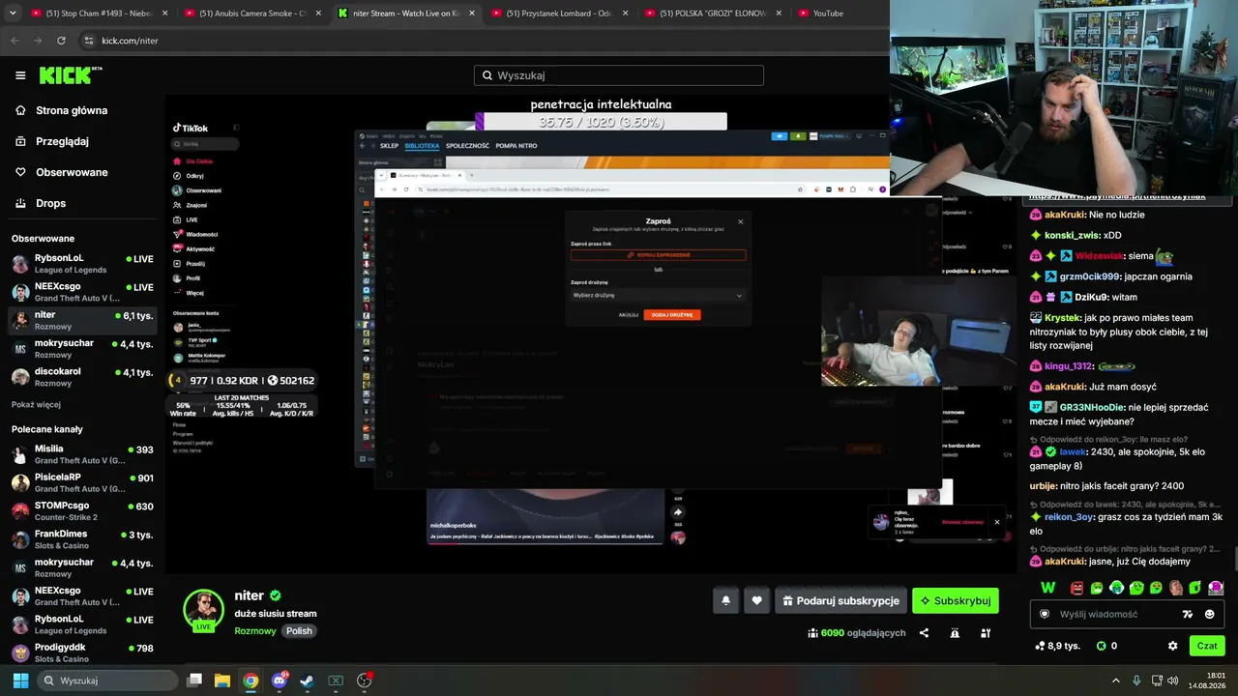Viewport: 1238px width, 696px height.
Task: Insert the red angry face emote
Action: [x=1076, y=588]
